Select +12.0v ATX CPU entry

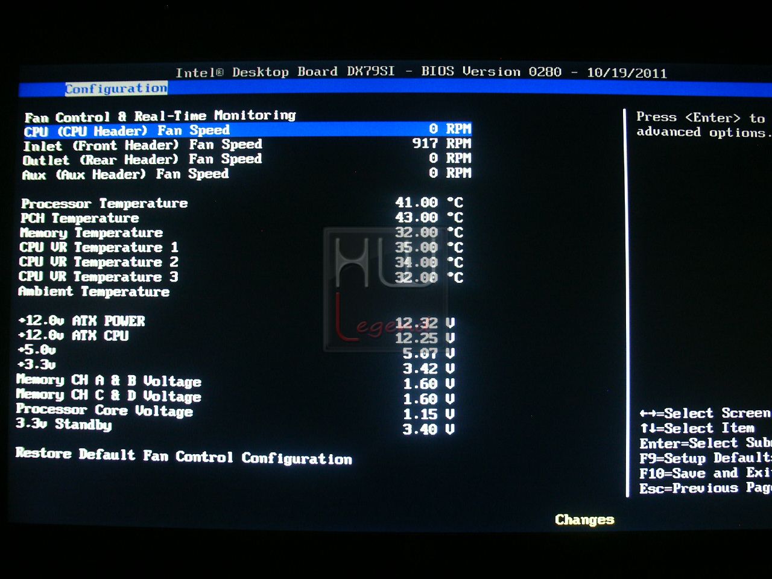coord(73,335)
